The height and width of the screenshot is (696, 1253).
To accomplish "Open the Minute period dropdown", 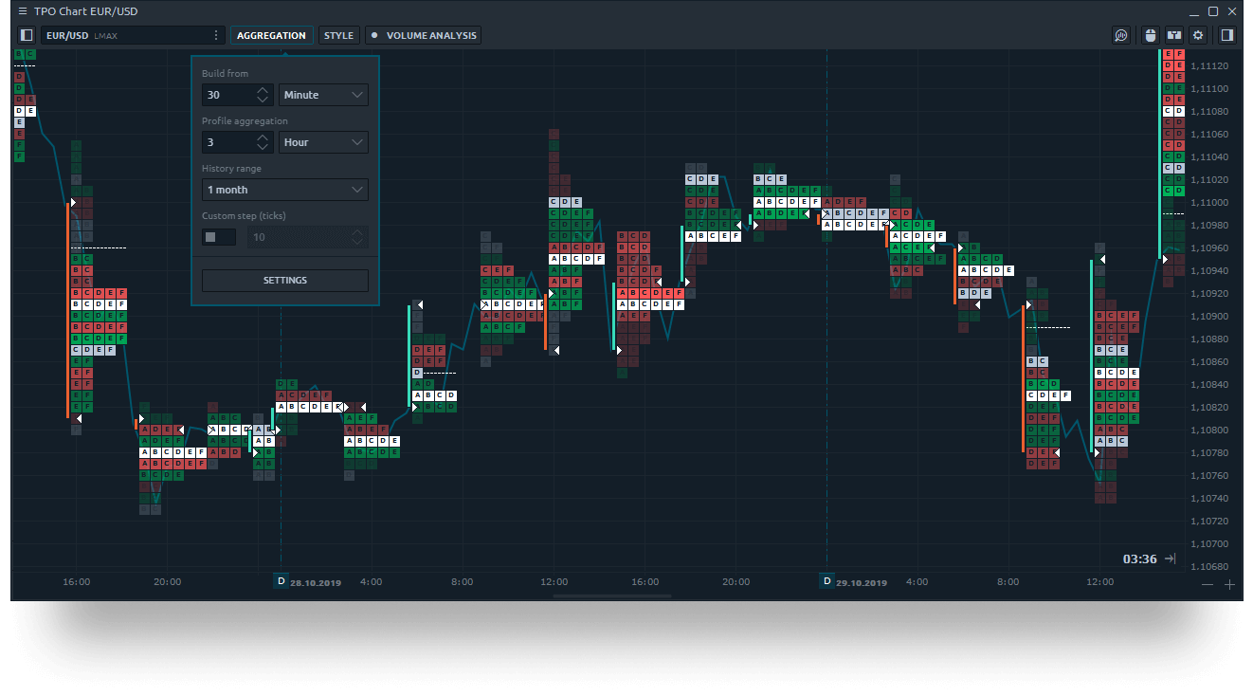I will click(323, 95).
